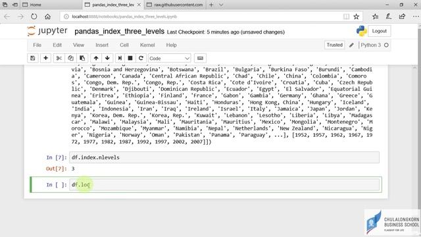Open the Insert menu
Image resolution: width=421 pixels, height=237 pixels.
tap(102, 45)
